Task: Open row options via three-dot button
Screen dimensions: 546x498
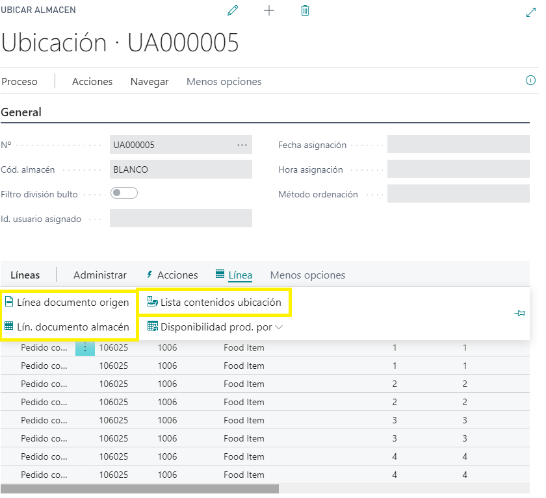Action: 85,347
